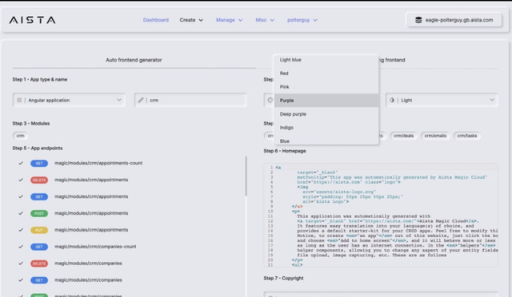
Task: Choose Red from the color list
Action: pos(326,73)
